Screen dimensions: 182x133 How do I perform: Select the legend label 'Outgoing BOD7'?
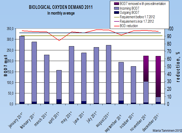click(129, 13)
